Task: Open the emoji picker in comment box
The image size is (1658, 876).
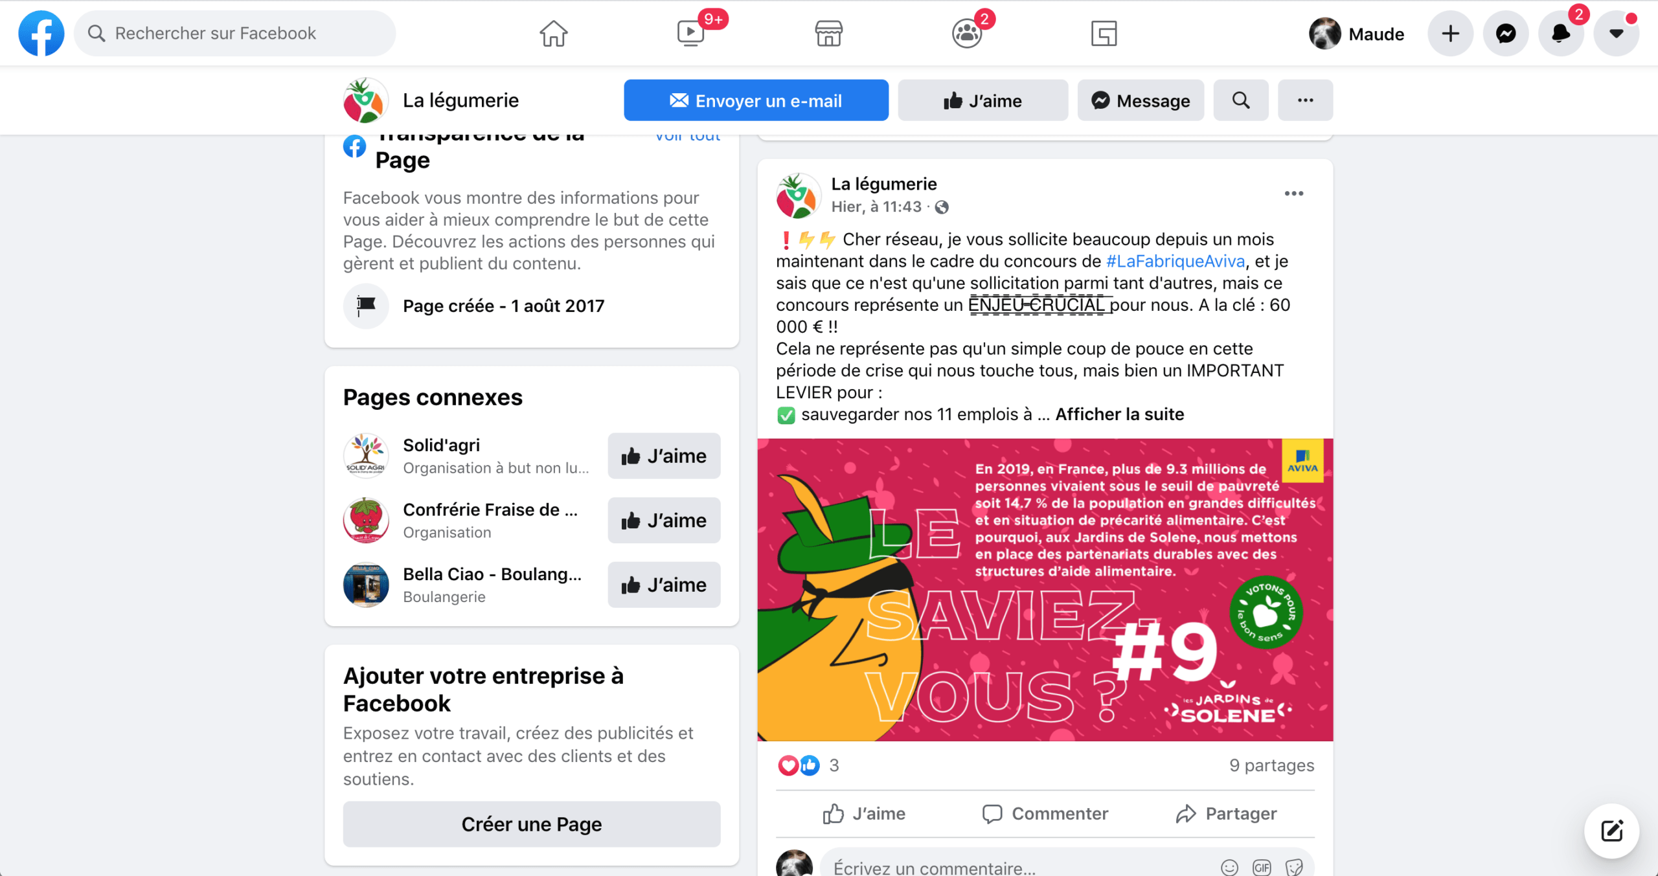Action: 1229,867
